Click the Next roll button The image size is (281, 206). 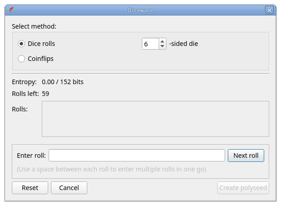[x=246, y=156]
